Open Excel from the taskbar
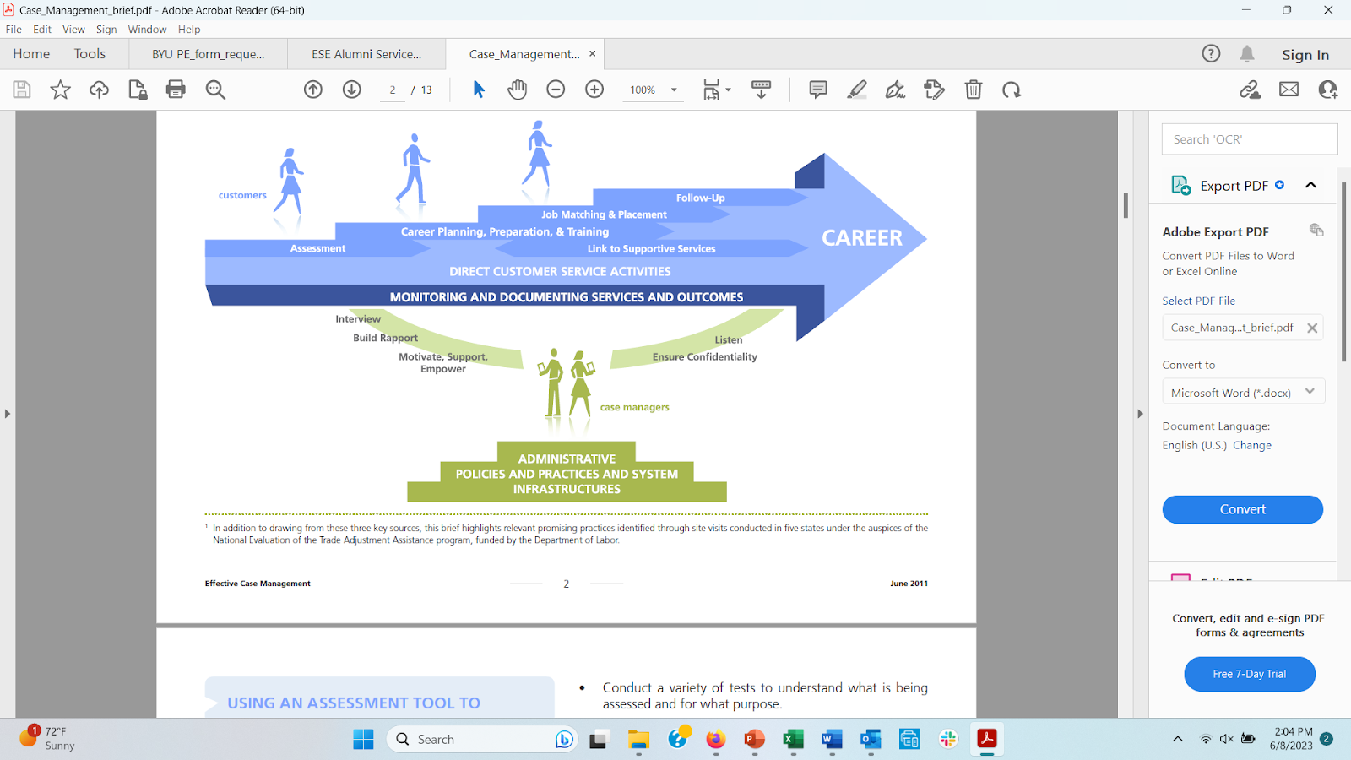 pos(793,740)
